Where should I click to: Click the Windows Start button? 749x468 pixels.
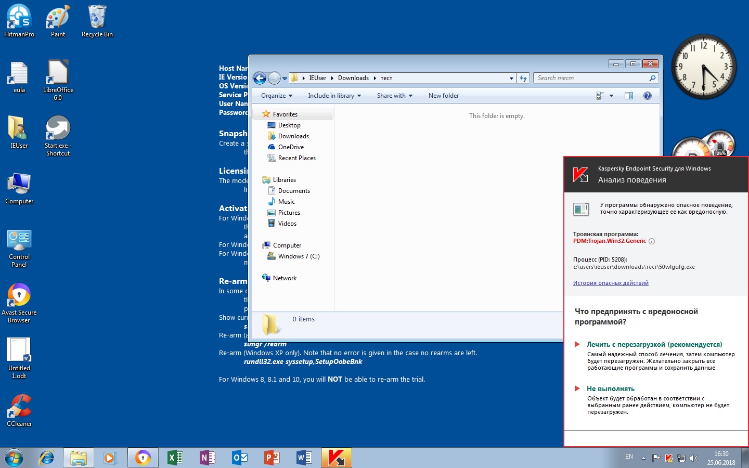pos(14,458)
